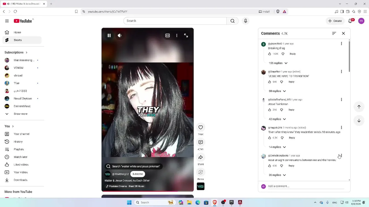This screenshot has height=207, width=369.
Task: Expand the 156 replies thread
Action: point(278,63)
